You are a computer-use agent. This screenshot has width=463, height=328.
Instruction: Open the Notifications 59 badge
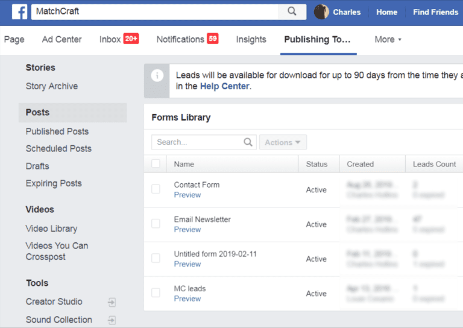coord(213,39)
